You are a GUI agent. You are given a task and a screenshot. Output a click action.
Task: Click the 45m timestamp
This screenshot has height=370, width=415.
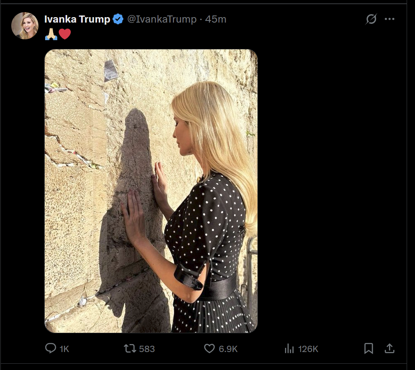point(216,19)
